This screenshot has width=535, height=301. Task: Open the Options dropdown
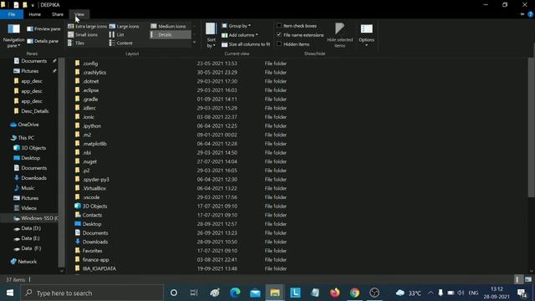366,35
